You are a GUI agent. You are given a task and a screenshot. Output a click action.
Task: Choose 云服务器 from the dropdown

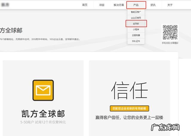136,35
